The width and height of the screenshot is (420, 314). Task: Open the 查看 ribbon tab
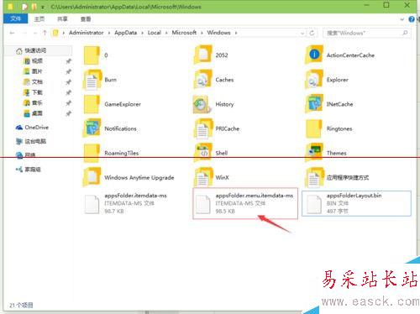[x=86, y=18]
